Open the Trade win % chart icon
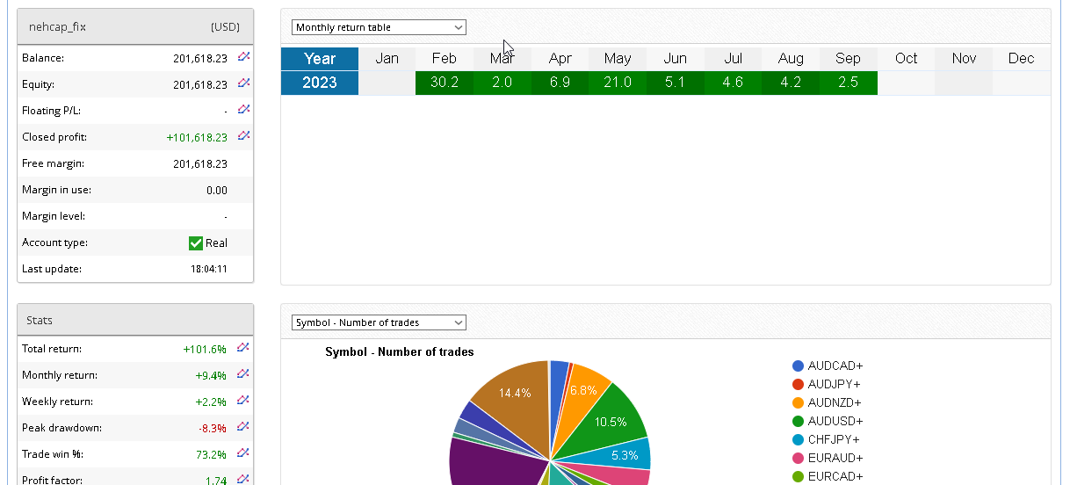The height and width of the screenshot is (485, 1070). 243,453
